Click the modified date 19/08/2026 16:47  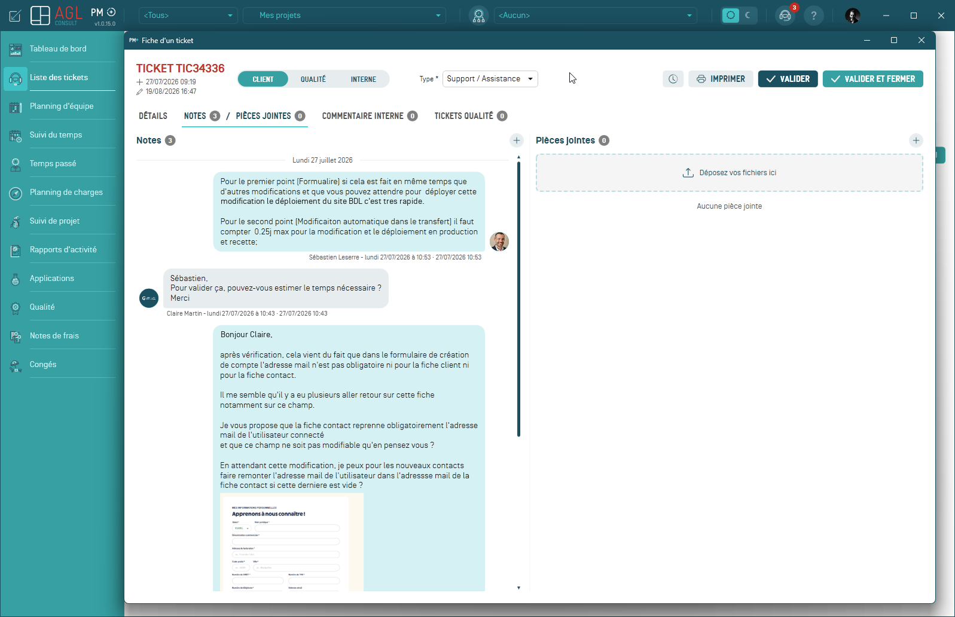click(x=171, y=91)
